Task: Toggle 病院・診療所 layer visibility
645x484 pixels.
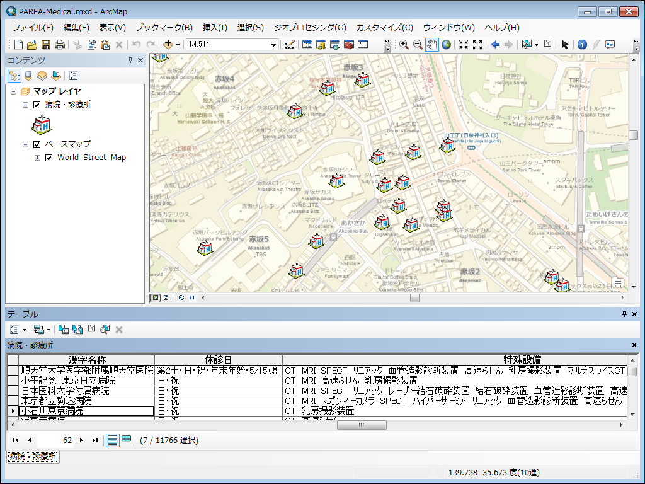Action: [37, 105]
